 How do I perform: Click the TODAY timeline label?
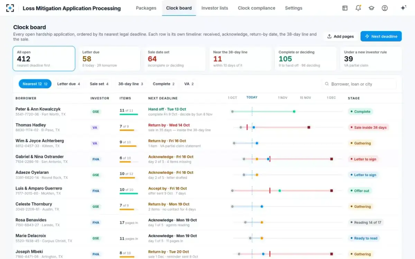point(252,97)
